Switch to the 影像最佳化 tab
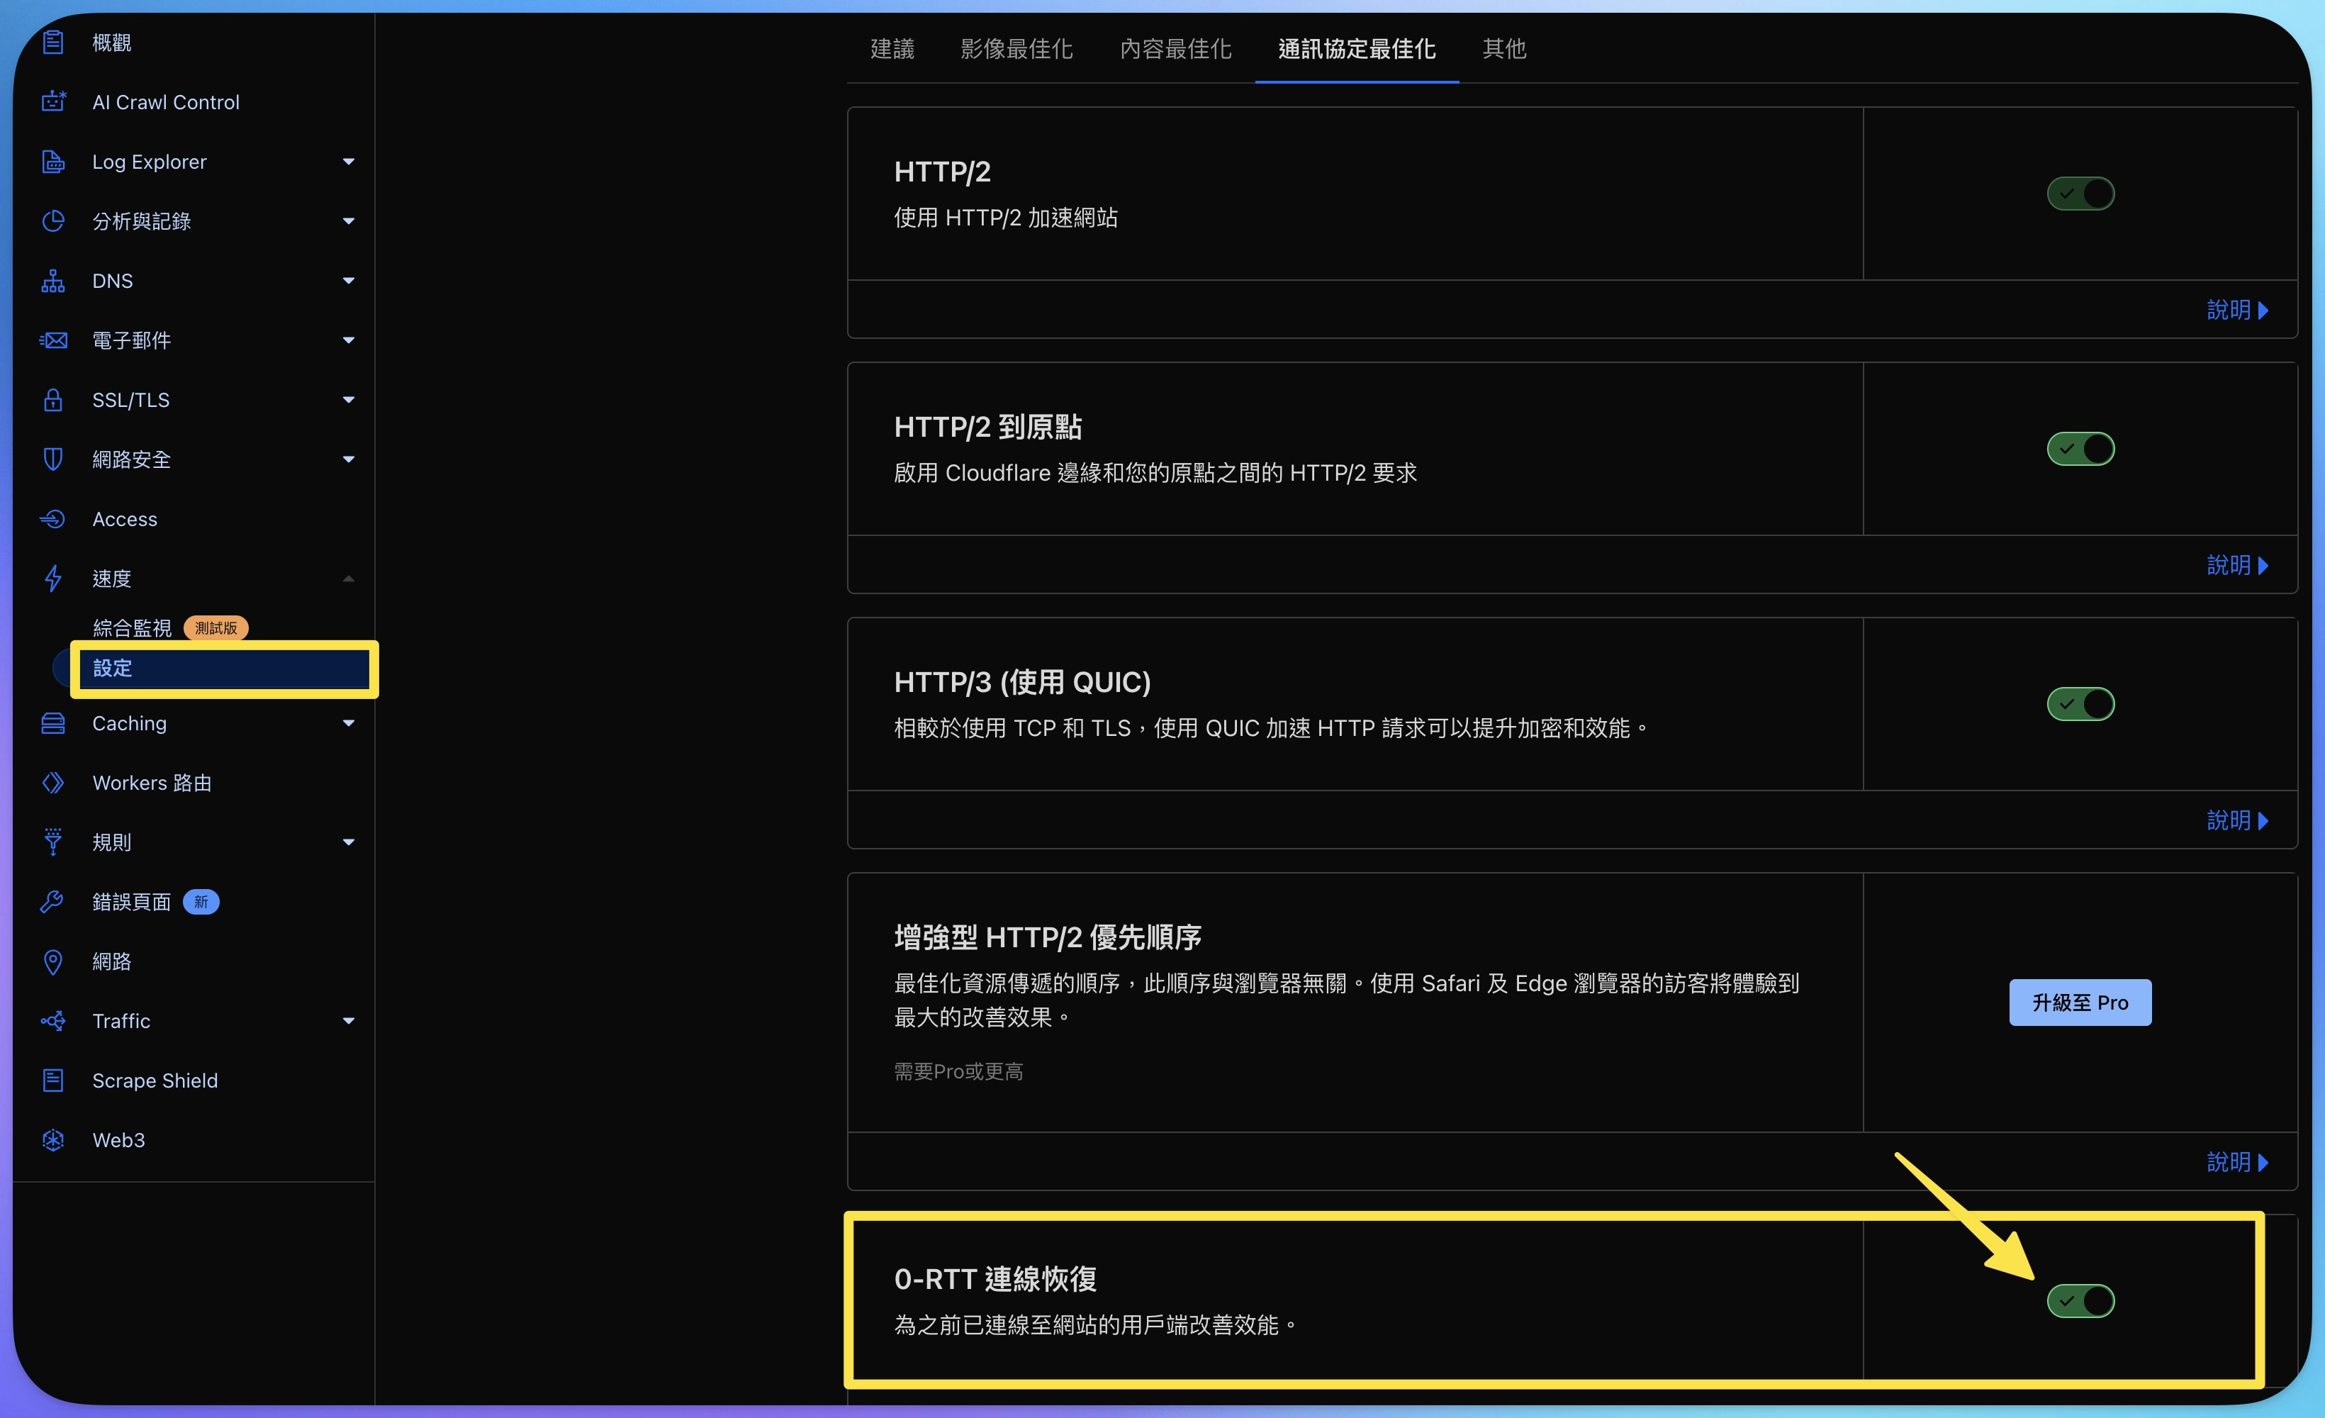Image resolution: width=2325 pixels, height=1418 pixels. pos(1016,49)
